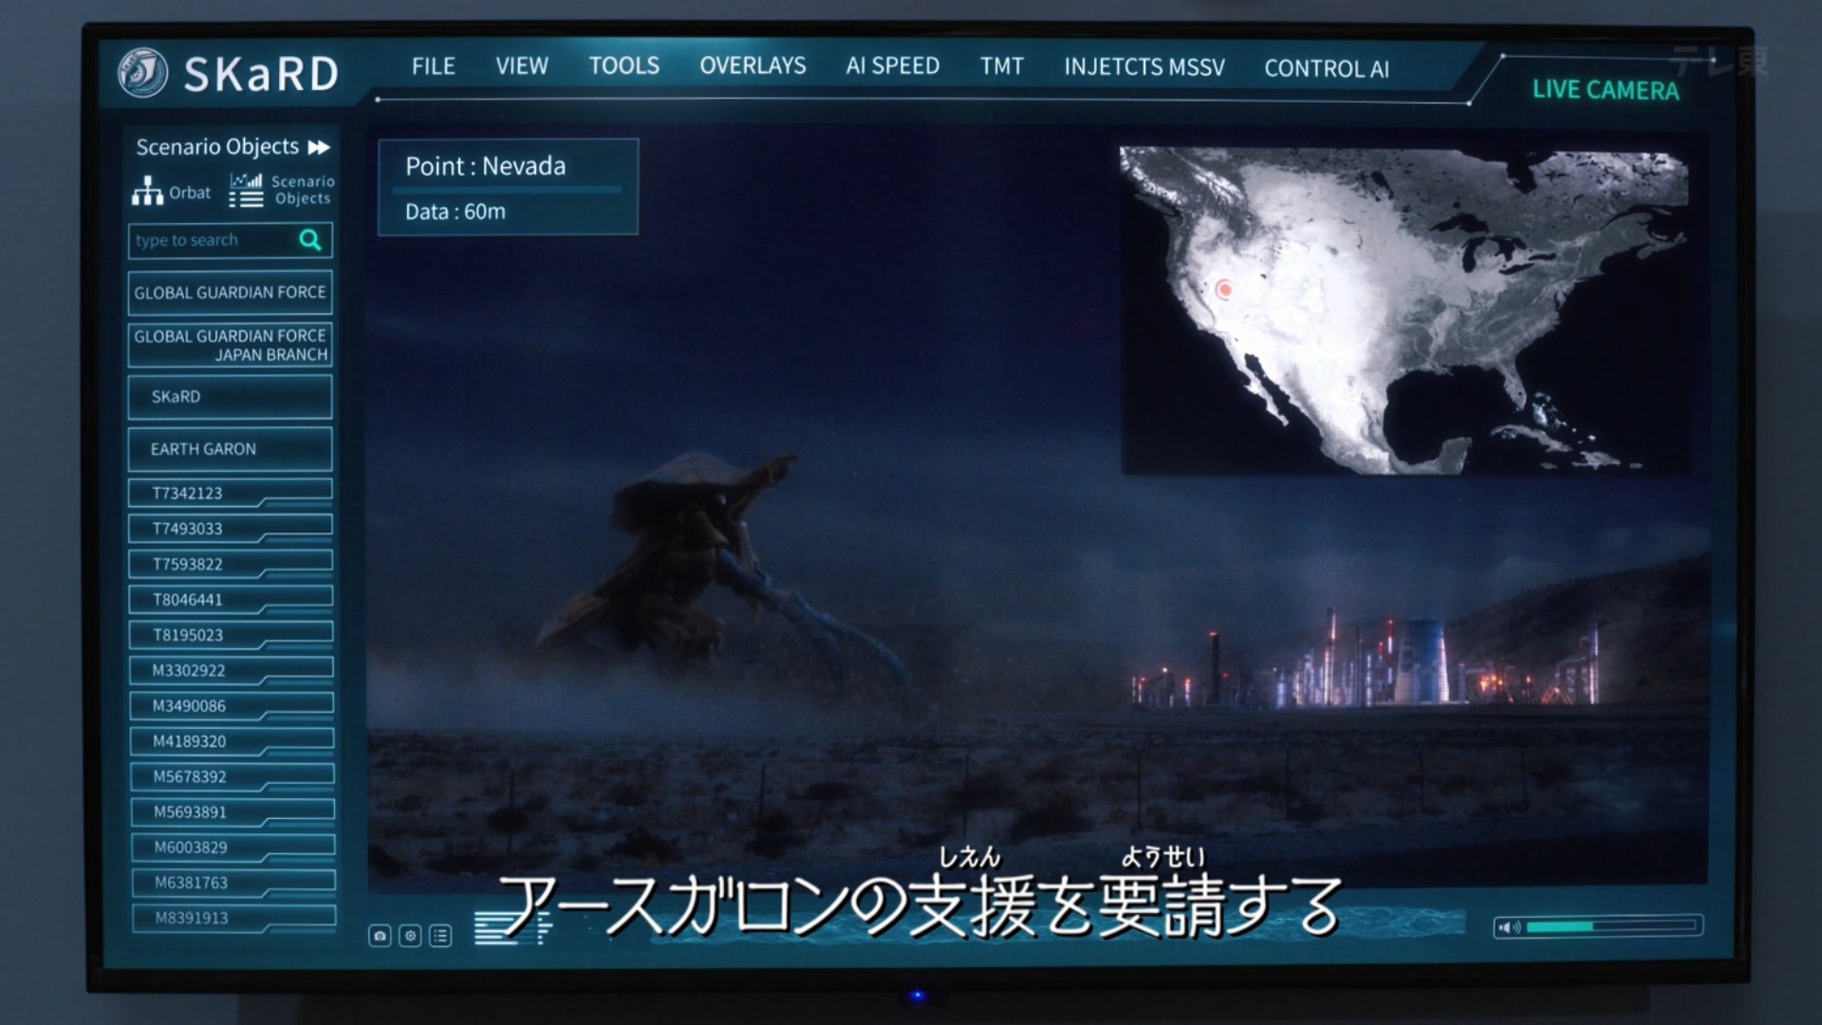Click the SKaRD logo emblem
The image size is (1822, 1025).
click(143, 73)
